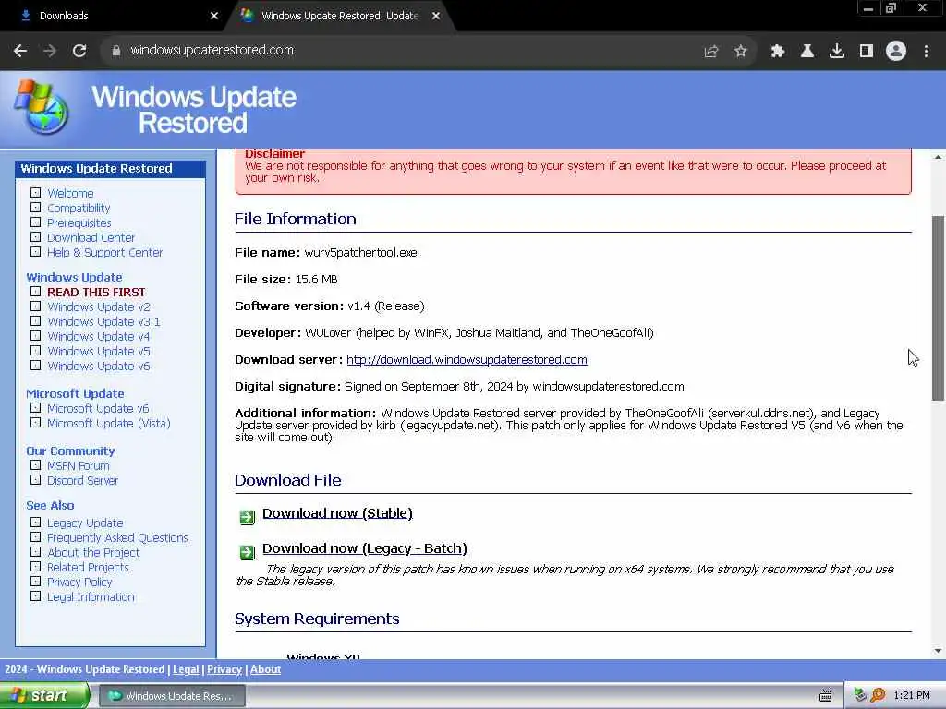Image resolution: width=946 pixels, height=709 pixels.
Task: Click green arrow icon beside Stable download
Action: tap(248, 517)
